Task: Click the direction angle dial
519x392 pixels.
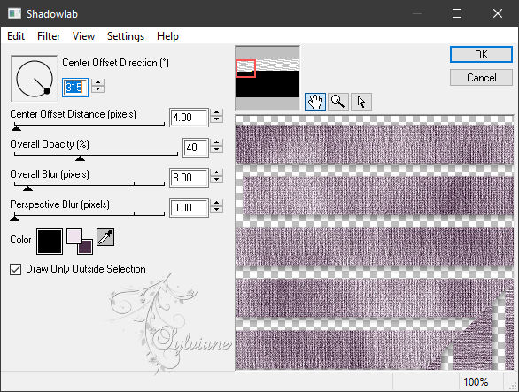Action: [34, 79]
